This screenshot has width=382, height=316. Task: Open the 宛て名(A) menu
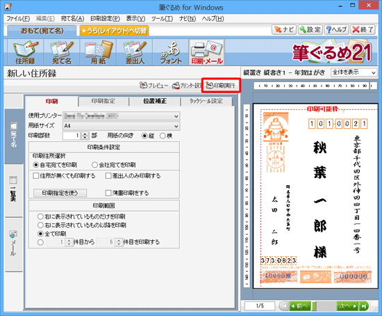click(x=72, y=19)
